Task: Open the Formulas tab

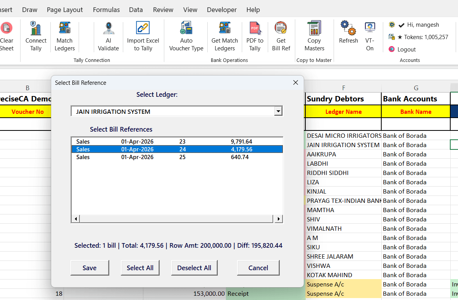Action: (x=106, y=10)
